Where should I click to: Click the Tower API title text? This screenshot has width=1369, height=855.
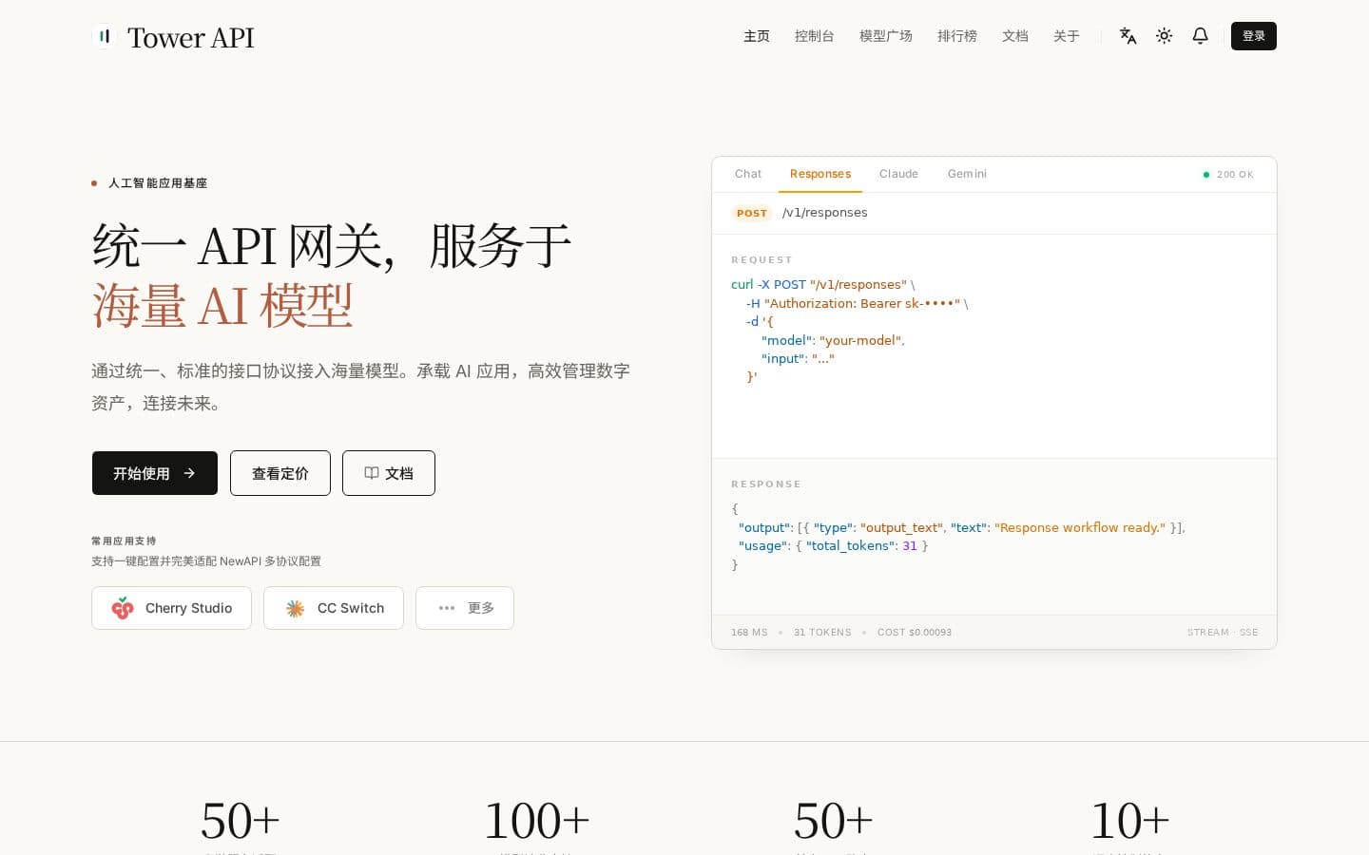point(191,37)
